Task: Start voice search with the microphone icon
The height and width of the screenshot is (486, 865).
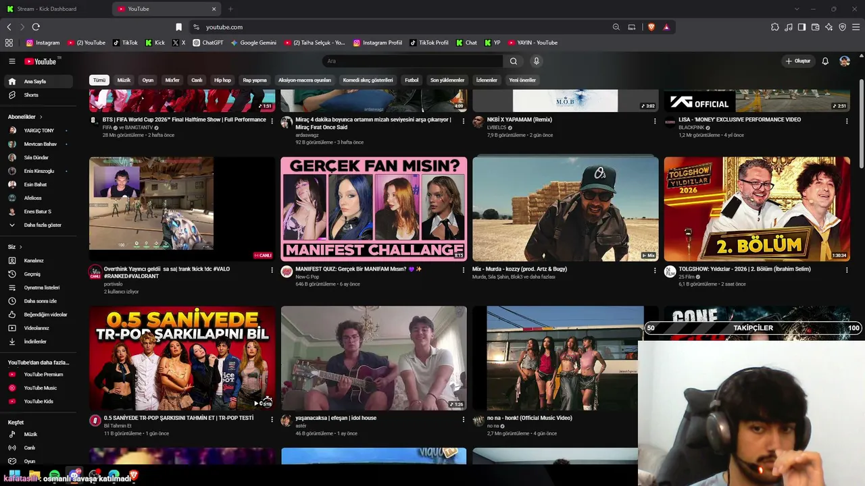Action: coord(537,61)
